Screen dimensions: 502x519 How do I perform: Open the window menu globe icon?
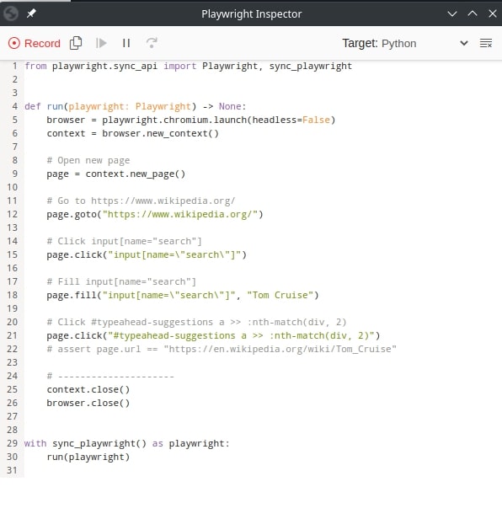point(11,13)
